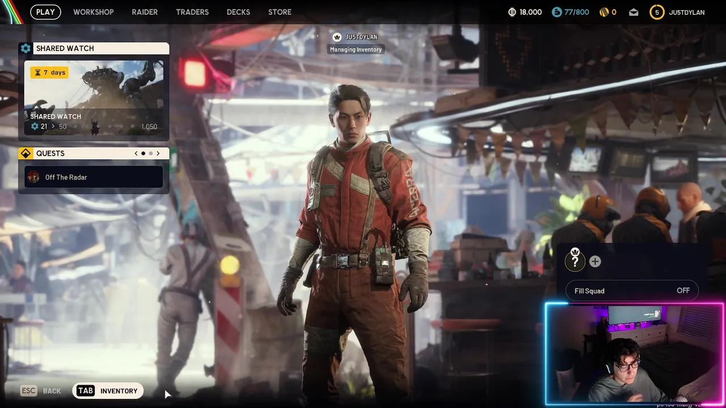Click the Shared Watch gear icon
This screenshot has height=408, width=726.
tap(26, 49)
